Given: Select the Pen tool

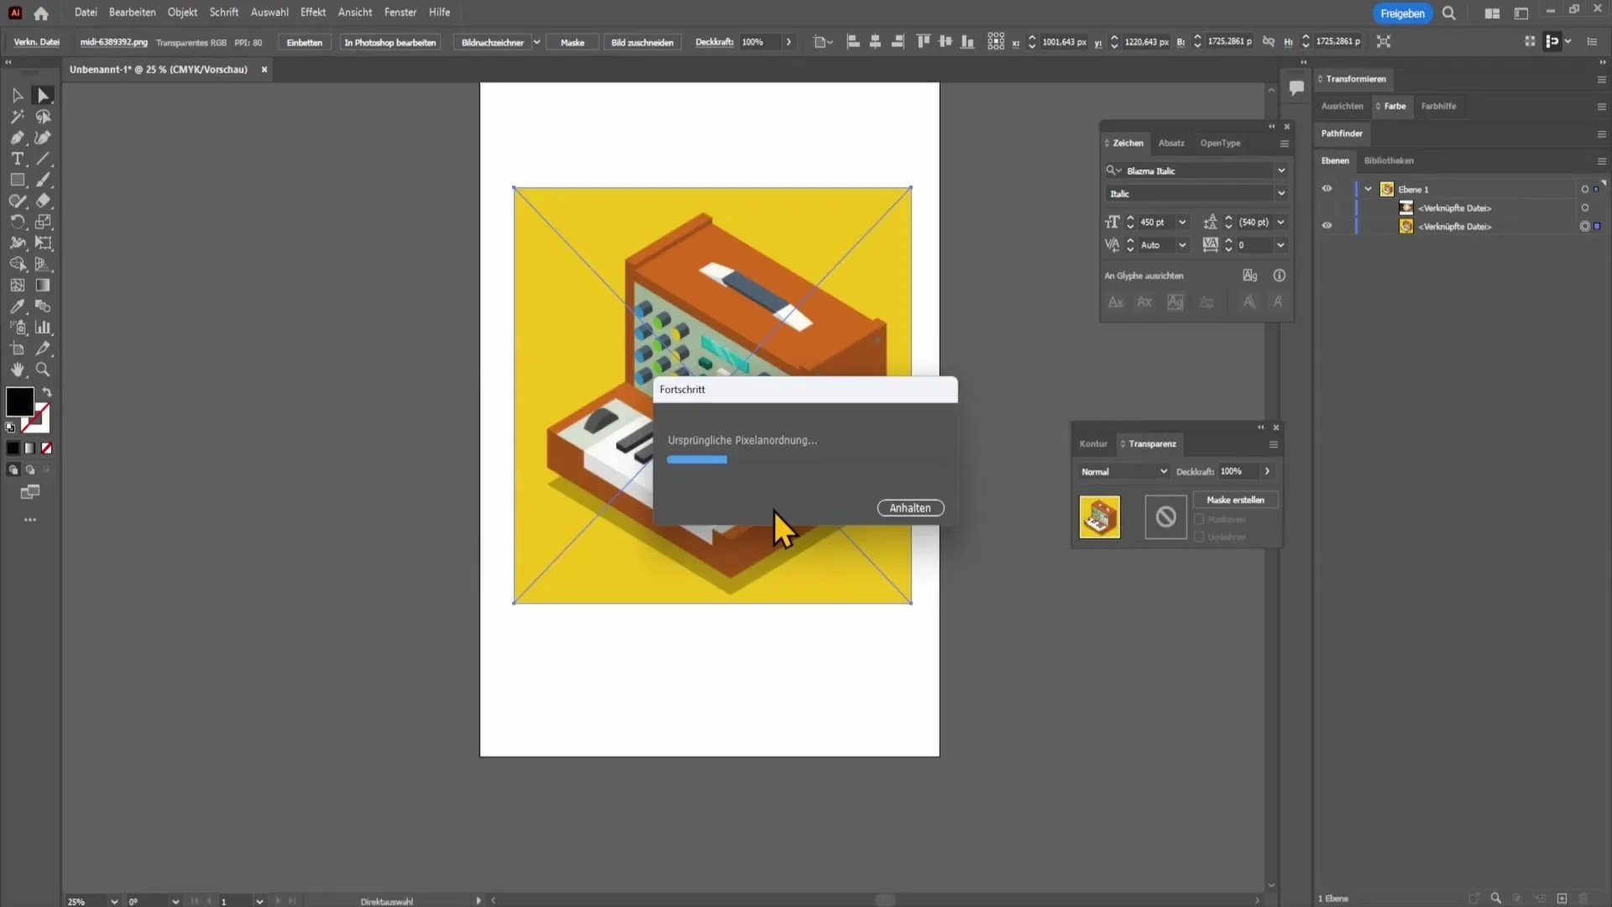Looking at the screenshot, I should coord(17,138).
